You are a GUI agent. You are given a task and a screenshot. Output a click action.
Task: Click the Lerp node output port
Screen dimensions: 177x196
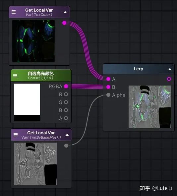169,79
